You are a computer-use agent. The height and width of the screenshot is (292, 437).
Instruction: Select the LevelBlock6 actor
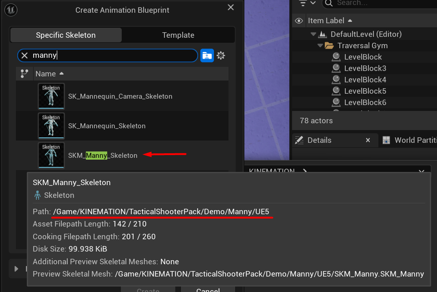point(365,102)
